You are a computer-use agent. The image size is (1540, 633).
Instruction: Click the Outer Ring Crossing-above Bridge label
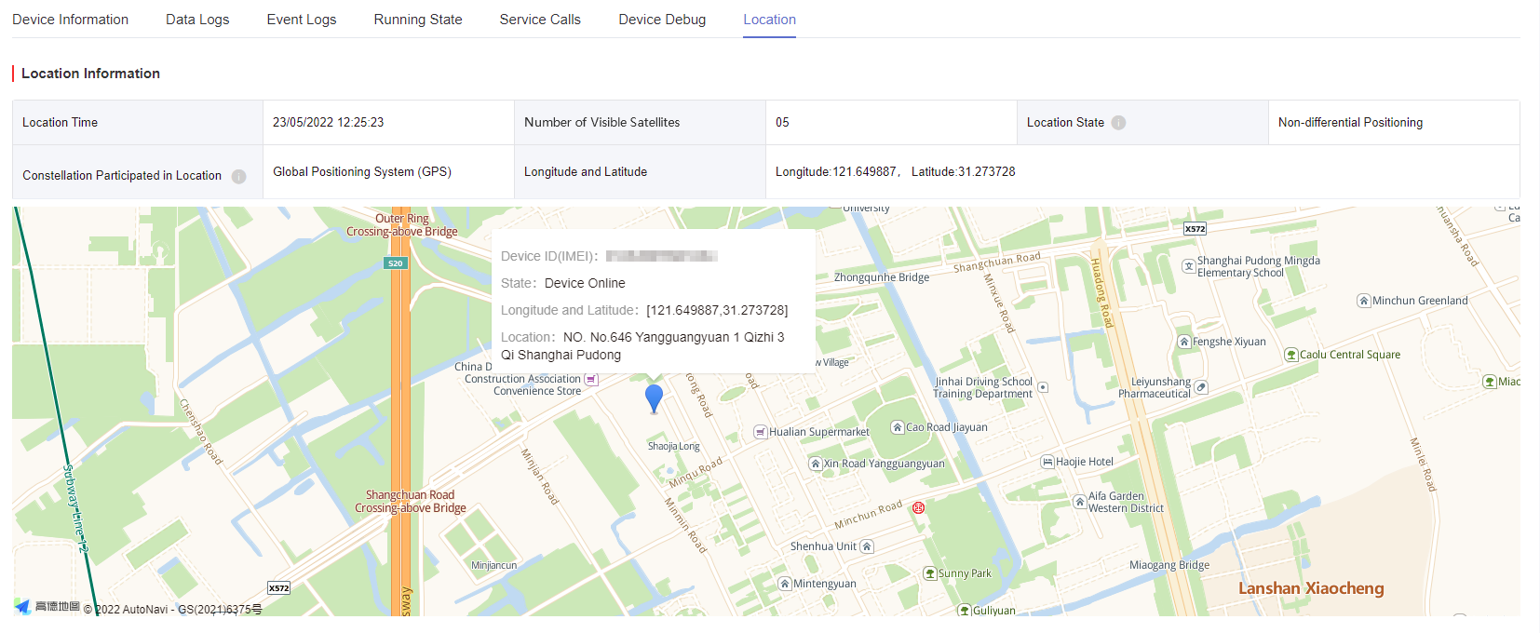[x=402, y=225]
